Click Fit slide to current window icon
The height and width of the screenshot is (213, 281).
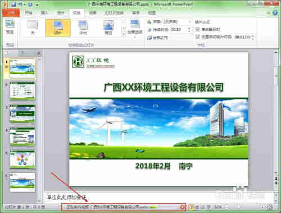tap(270, 207)
